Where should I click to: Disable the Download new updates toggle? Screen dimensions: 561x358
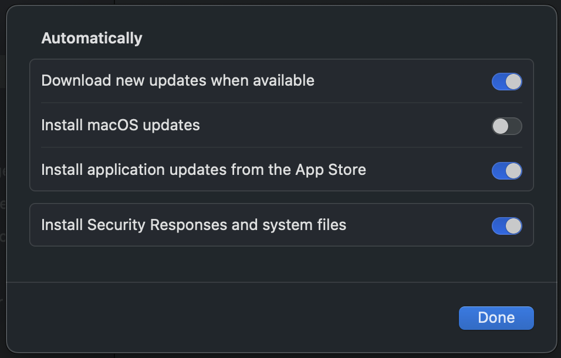click(506, 82)
